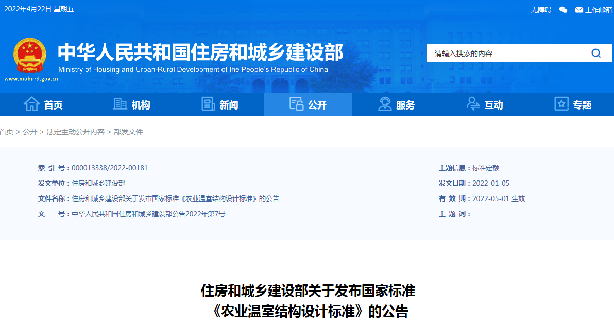614x326 pixels.
Task: Click the house icon beside 首页
Action: (x=32, y=104)
